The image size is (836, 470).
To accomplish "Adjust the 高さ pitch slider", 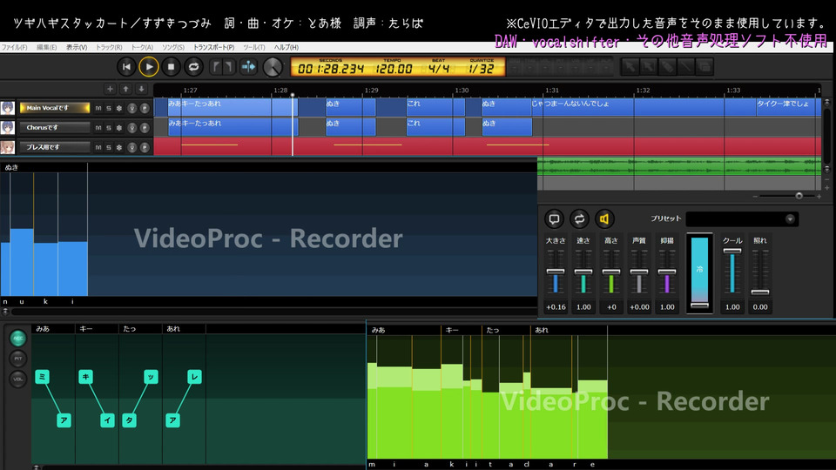I will pos(611,272).
